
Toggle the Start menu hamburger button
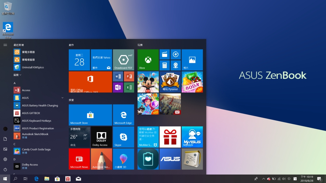pos(5,45)
